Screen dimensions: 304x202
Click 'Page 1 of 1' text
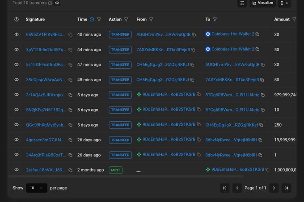pos(255,188)
